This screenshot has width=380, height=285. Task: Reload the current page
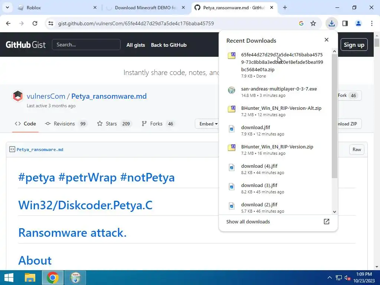tap(35, 23)
